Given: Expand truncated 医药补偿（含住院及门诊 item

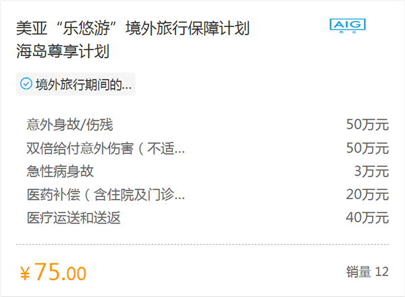Looking at the screenshot, I should coord(106,194).
